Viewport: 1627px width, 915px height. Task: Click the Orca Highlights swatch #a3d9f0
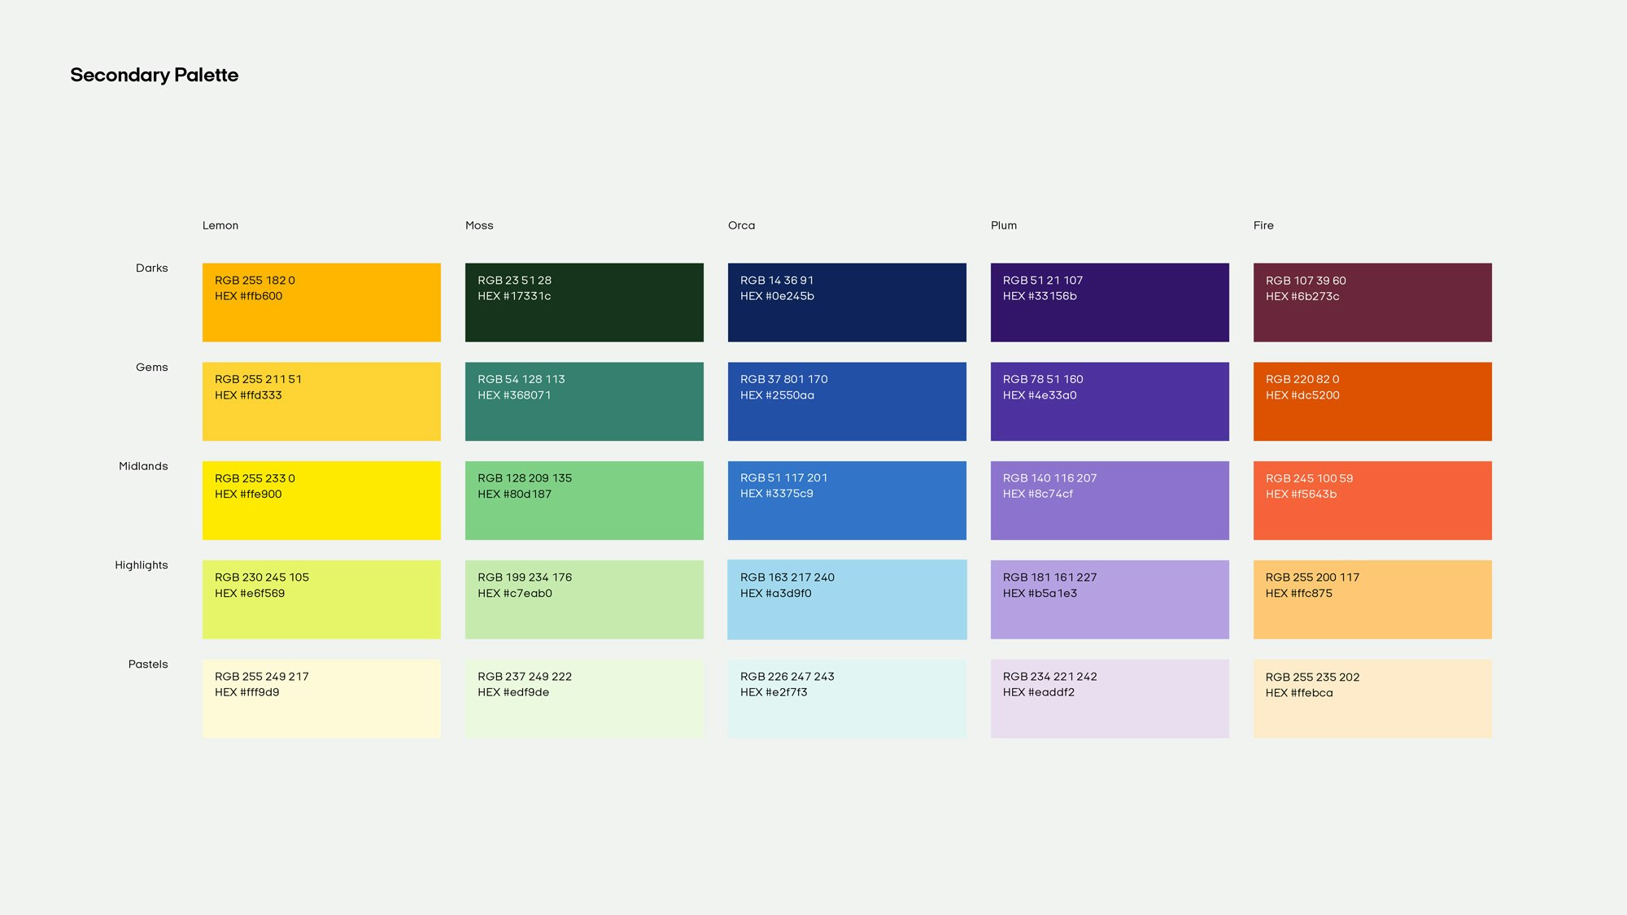point(846,599)
